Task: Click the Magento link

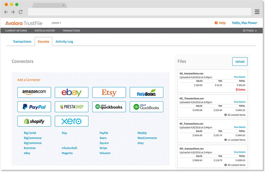Action: coord(67,153)
